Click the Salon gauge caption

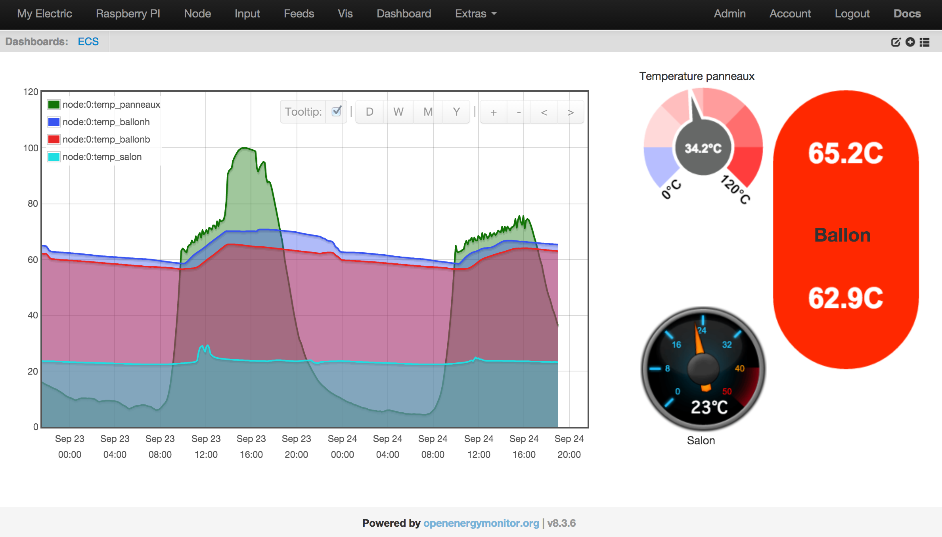701,440
